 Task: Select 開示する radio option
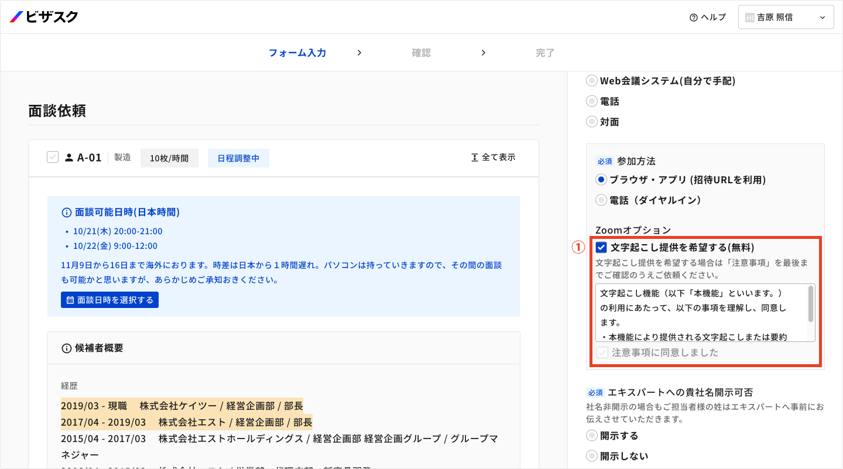click(x=592, y=436)
